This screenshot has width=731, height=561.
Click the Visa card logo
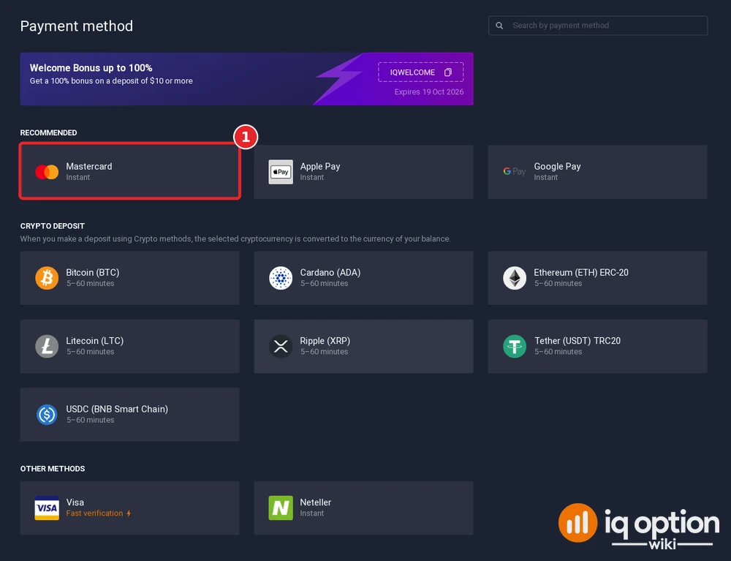coord(47,508)
